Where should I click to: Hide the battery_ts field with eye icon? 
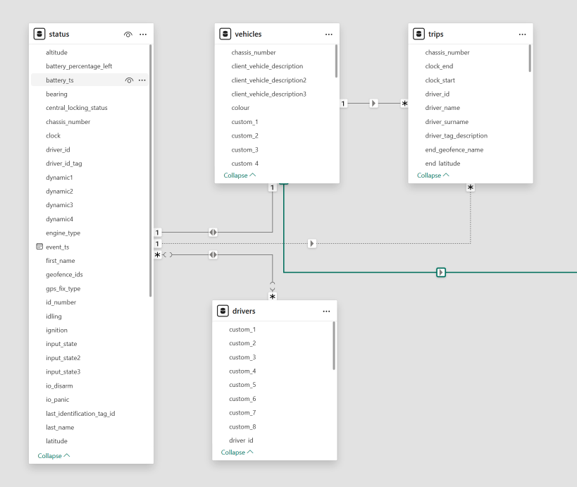click(129, 80)
